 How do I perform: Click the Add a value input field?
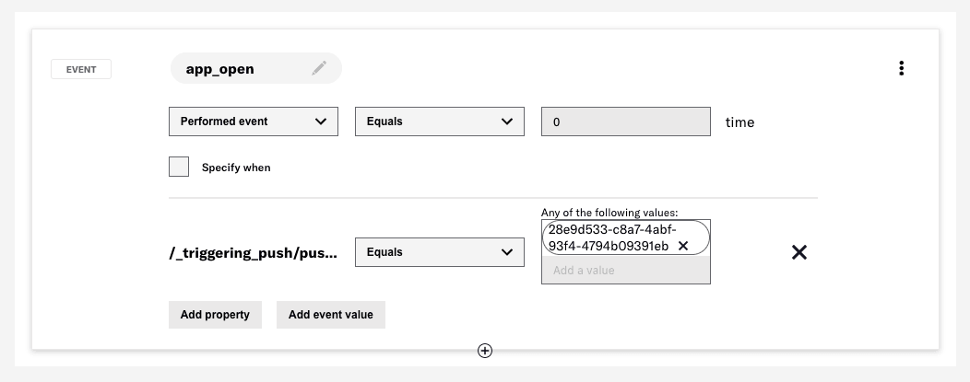pyautogui.click(x=625, y=271)
